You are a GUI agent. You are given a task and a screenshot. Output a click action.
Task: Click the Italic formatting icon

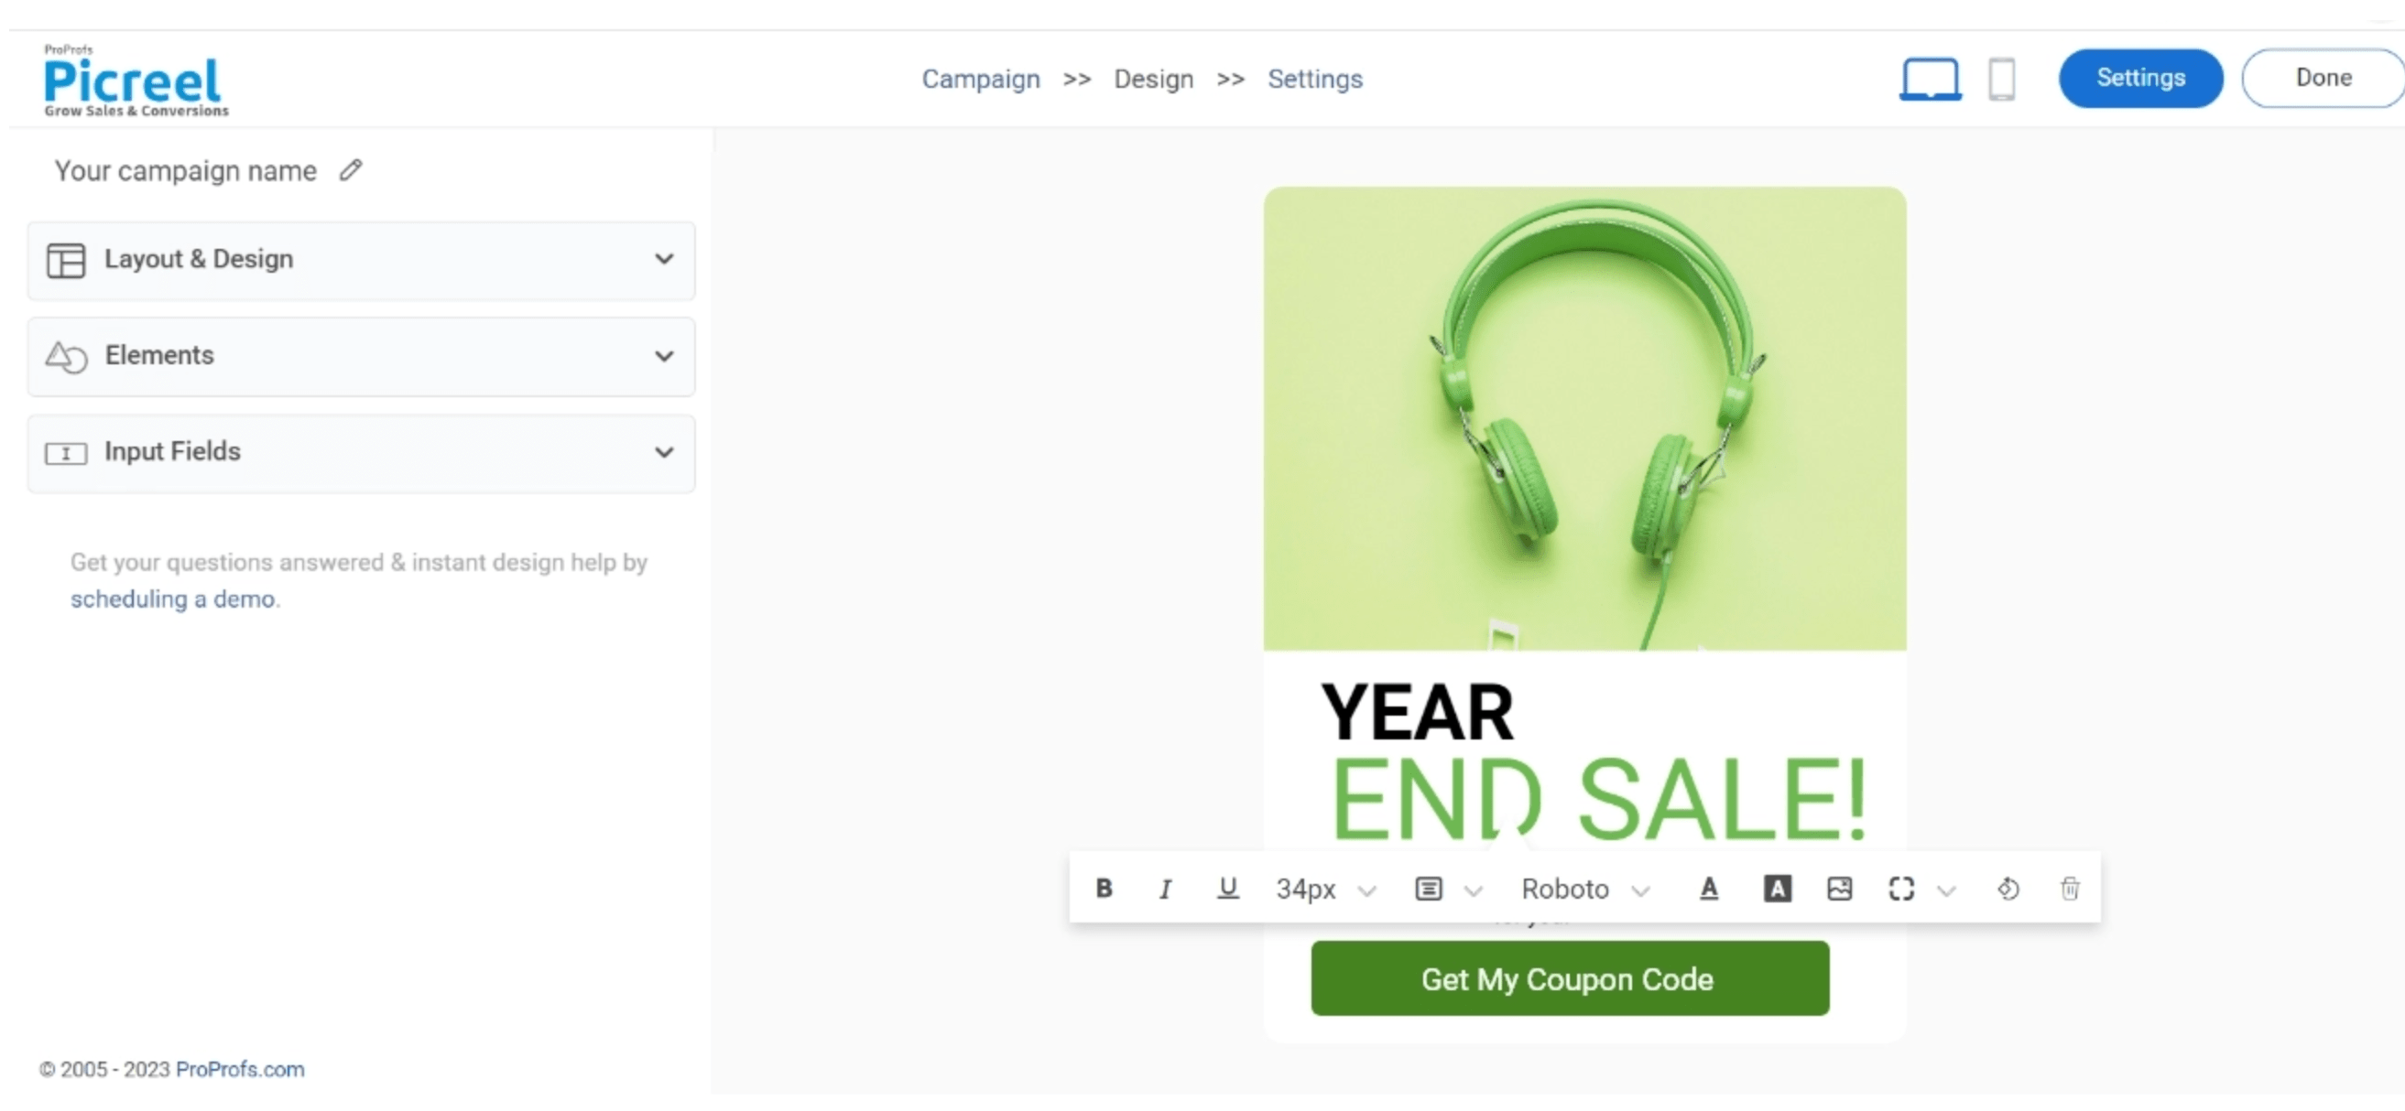point(1162,889)
